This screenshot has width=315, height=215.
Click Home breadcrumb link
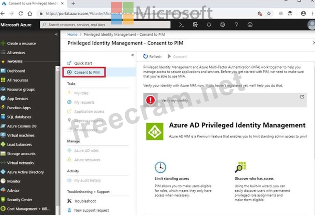coord(72,35)
